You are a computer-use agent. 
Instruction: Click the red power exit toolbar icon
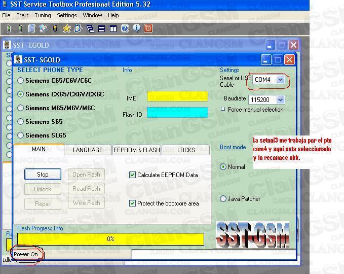(x=148, y=28)
